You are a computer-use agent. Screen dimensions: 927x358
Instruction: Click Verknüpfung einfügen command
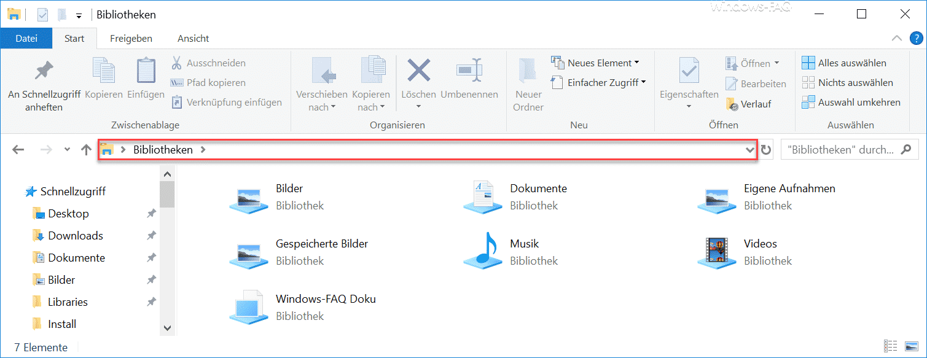coord(226,102)
